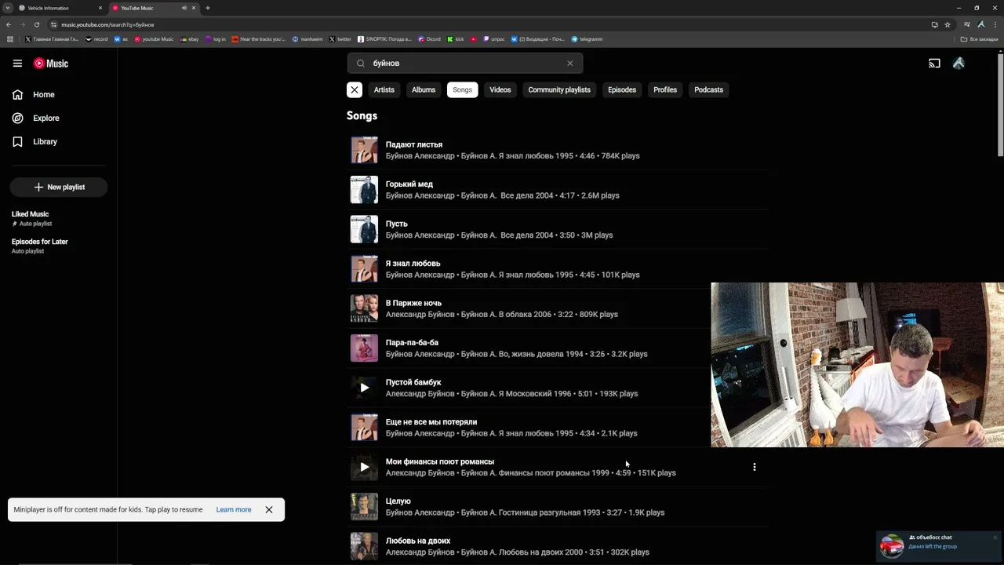This screenshot has height=565, width=1004.
Task: Play Еще не все мы потеряли thumbnail
Action: pyautogui.click(x=364, y=427)
